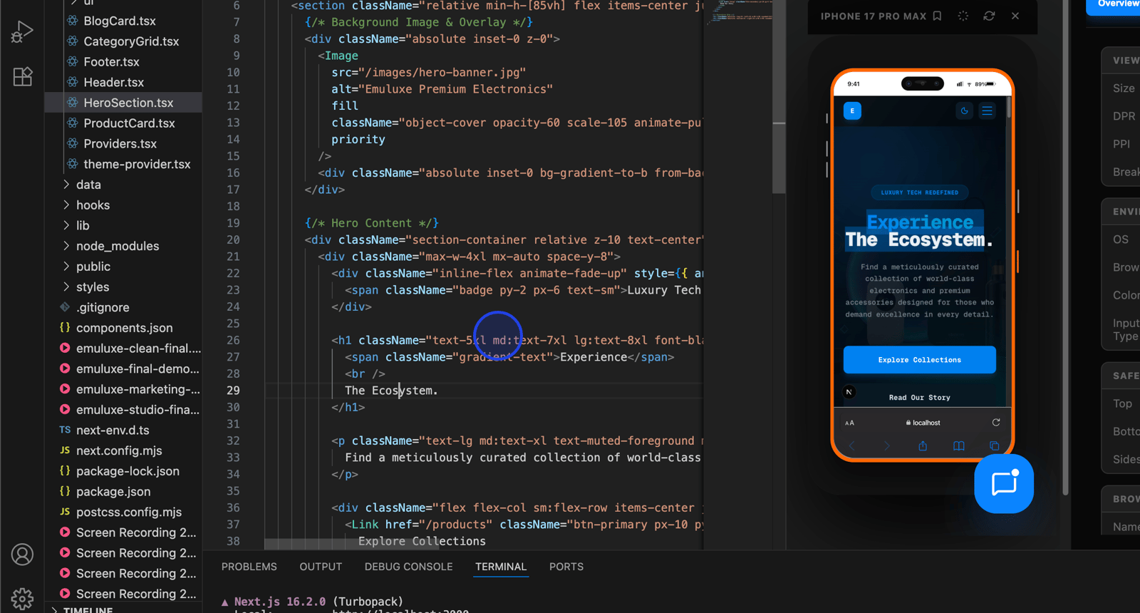Open the Manage gear settings

click(22, 598)
